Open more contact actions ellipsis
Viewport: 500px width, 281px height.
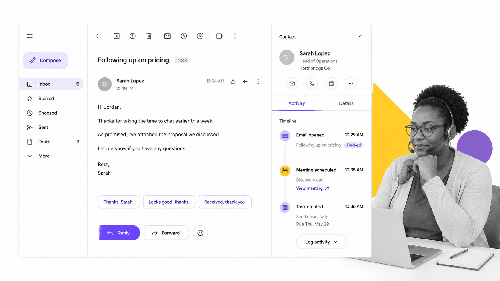point(351,84)
